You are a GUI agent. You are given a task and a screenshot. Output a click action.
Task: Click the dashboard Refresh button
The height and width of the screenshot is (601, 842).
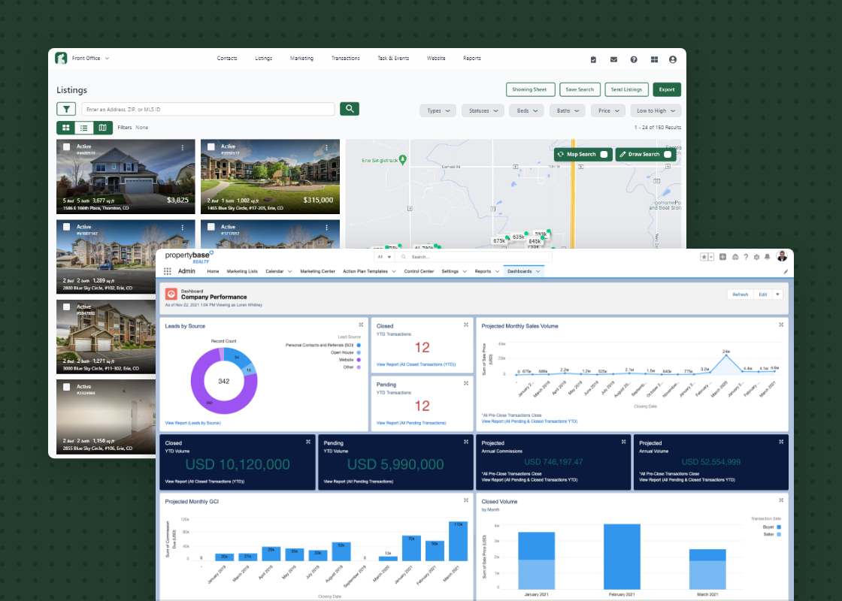point(740,294)
